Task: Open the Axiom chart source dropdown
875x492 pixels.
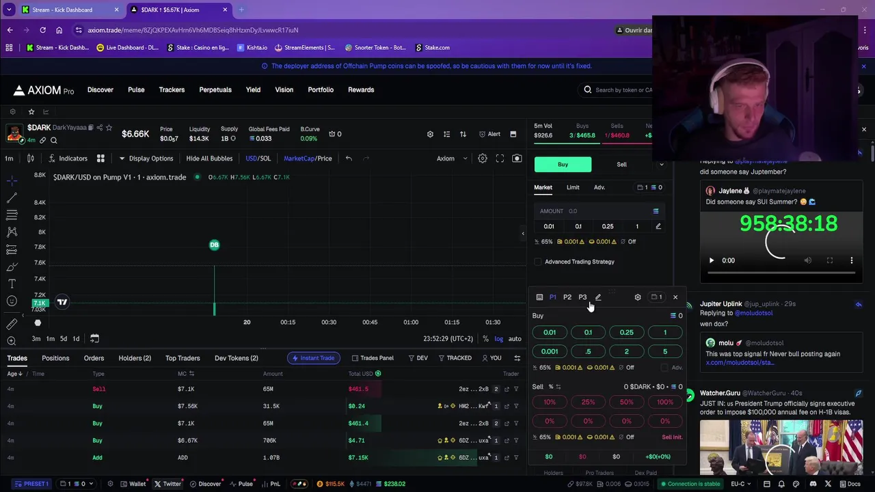Action: pos(452,159)
